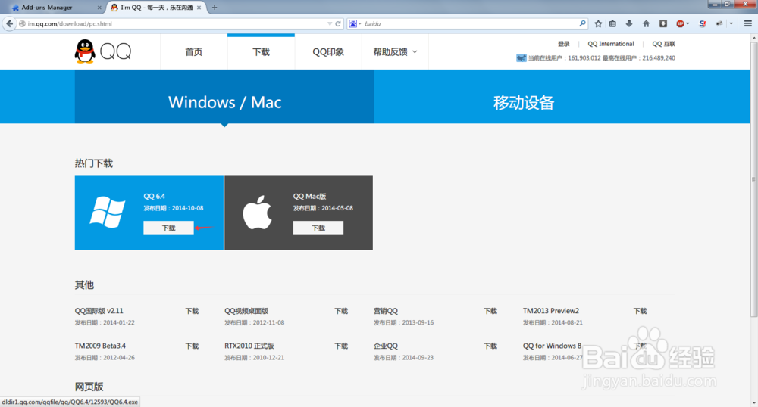This screenshot has width=758, height=407.
Task: Open the QQ International link
Action: point(610,44)
